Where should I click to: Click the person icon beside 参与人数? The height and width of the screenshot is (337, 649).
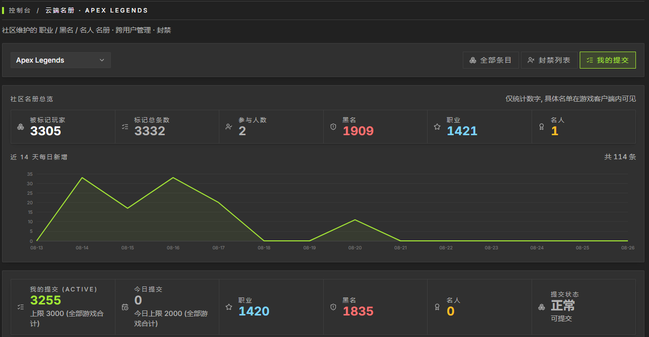pos(229,127)
